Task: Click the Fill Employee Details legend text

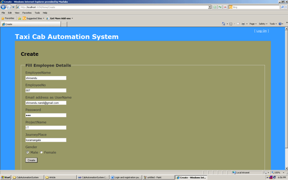Action: pos(48,66)
